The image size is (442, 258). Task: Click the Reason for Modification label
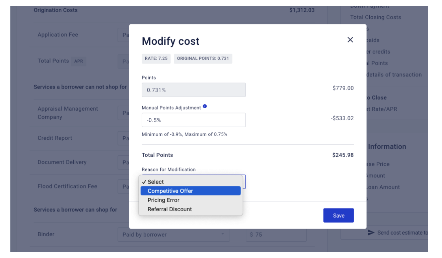pos(169,169)
